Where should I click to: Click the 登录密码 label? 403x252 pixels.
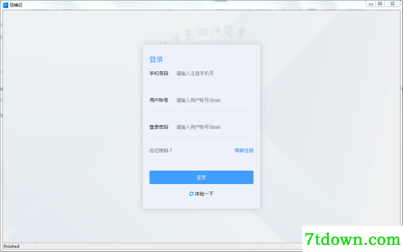click(159, 127)
